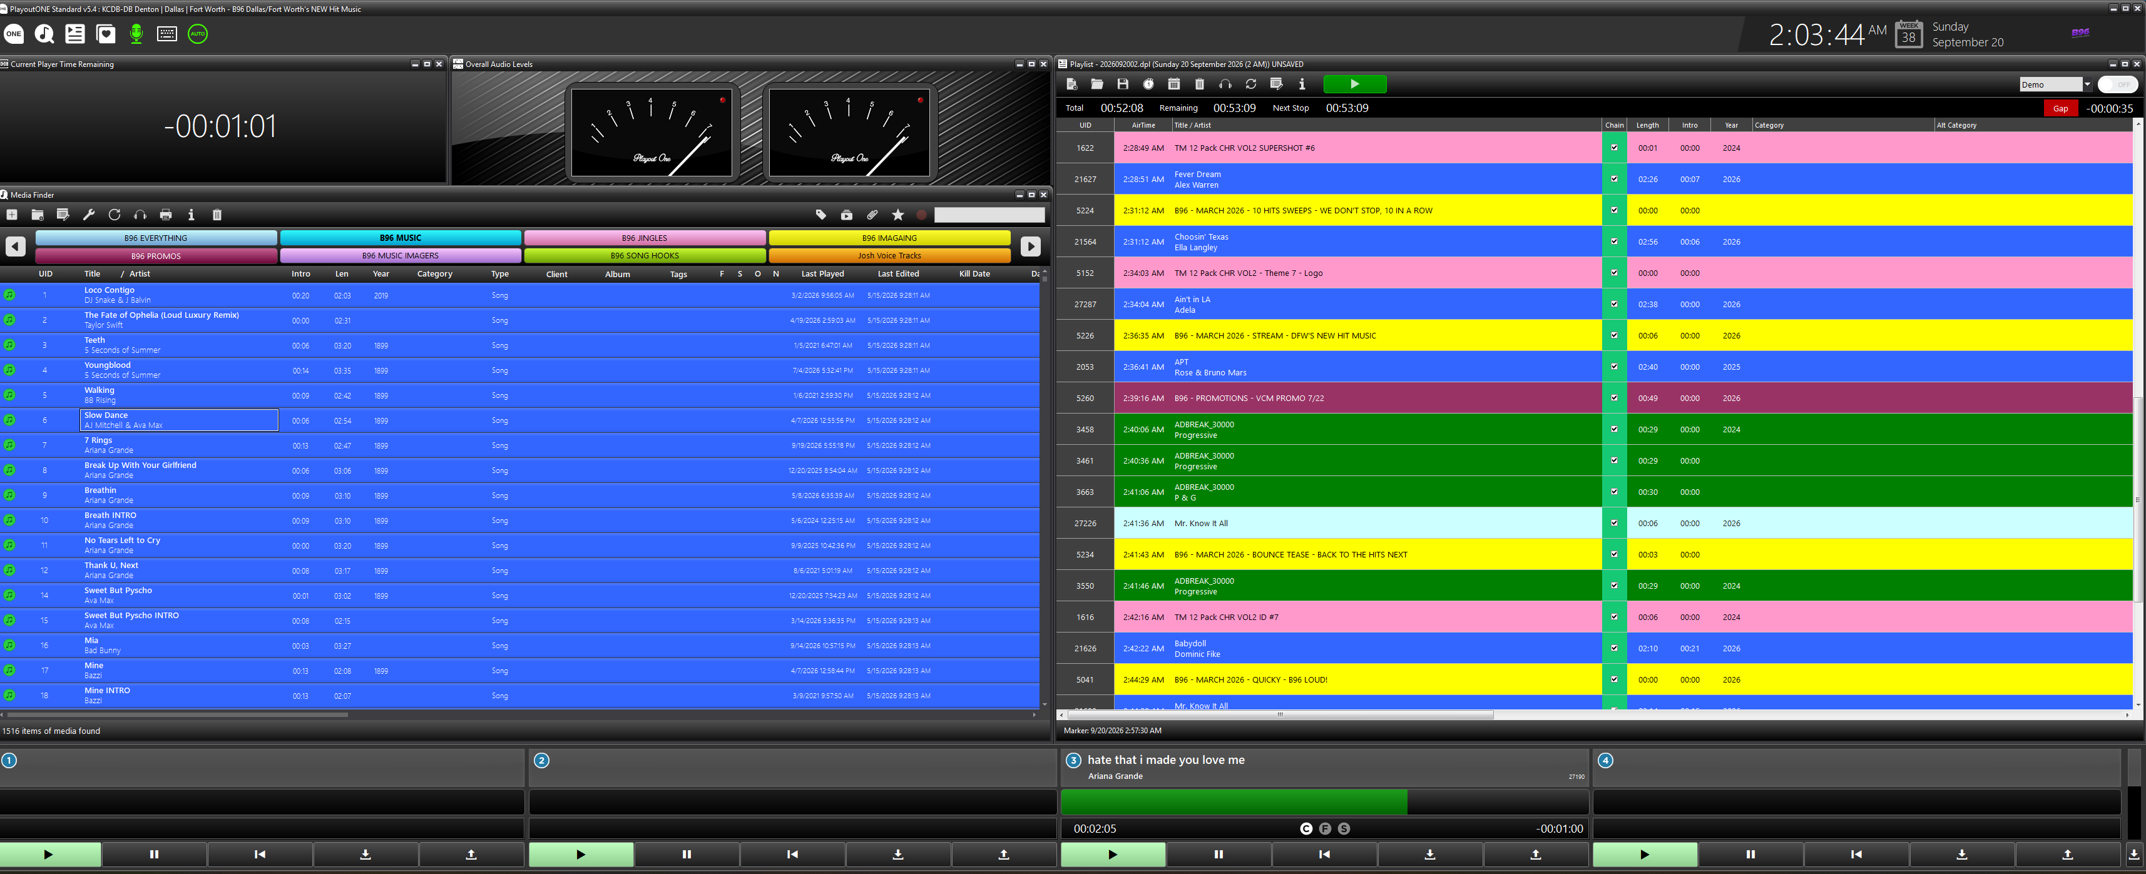Image resolution: width=2146 pixels, height=874 pixels.
Task: Toggle the OFF switch in Playlist panel
Action: (2118, 84)
